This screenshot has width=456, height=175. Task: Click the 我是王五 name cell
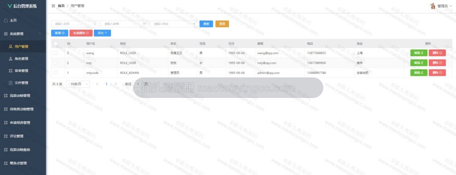coord(176,53)
